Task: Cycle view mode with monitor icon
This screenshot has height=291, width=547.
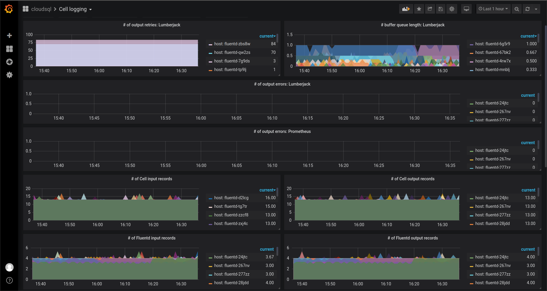Action: pos(466,9)
